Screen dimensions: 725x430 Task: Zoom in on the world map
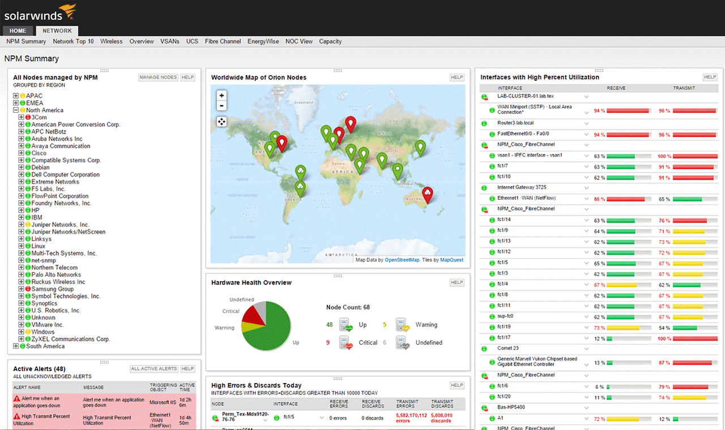(x=221, y=96)
